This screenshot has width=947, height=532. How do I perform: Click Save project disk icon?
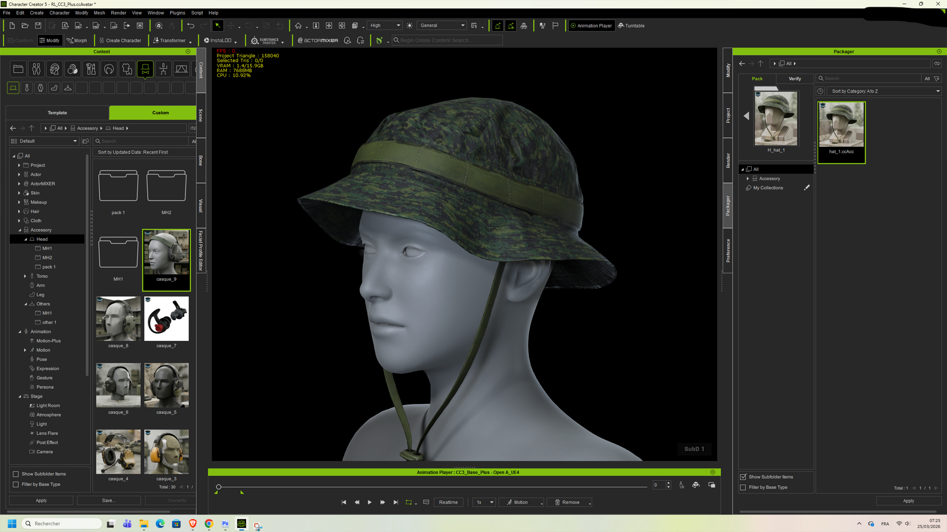[x=38, y=26]
